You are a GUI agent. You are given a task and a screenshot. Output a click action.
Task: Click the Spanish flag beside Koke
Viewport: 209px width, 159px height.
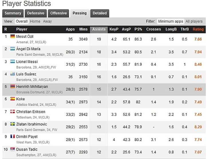(13, 99)
